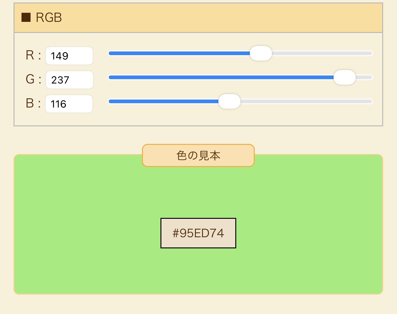
Task: Click the R slider's white thumb handle
Action: pos(261,53)
